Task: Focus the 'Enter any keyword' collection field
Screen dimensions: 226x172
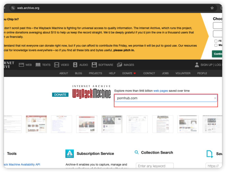Action: 155,166
